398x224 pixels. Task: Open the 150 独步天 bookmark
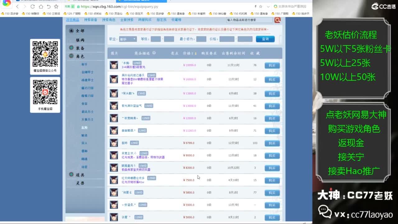click(x=300, y=14)
